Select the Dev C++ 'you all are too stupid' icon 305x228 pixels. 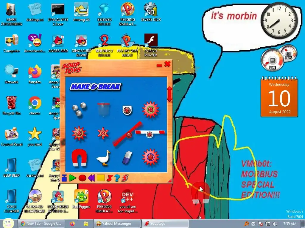click(x=127, y=201)
